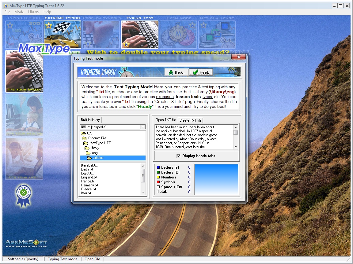Open the Problem Symbols mode thumbnail

pos(101,34)
